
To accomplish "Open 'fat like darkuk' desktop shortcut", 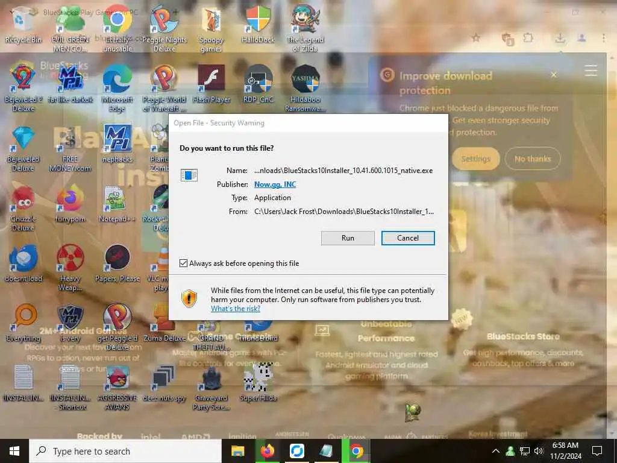I will 70,84.
